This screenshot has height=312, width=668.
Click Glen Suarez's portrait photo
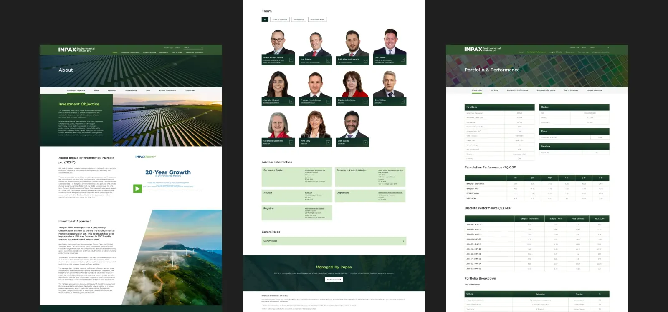tap(352, 124)
